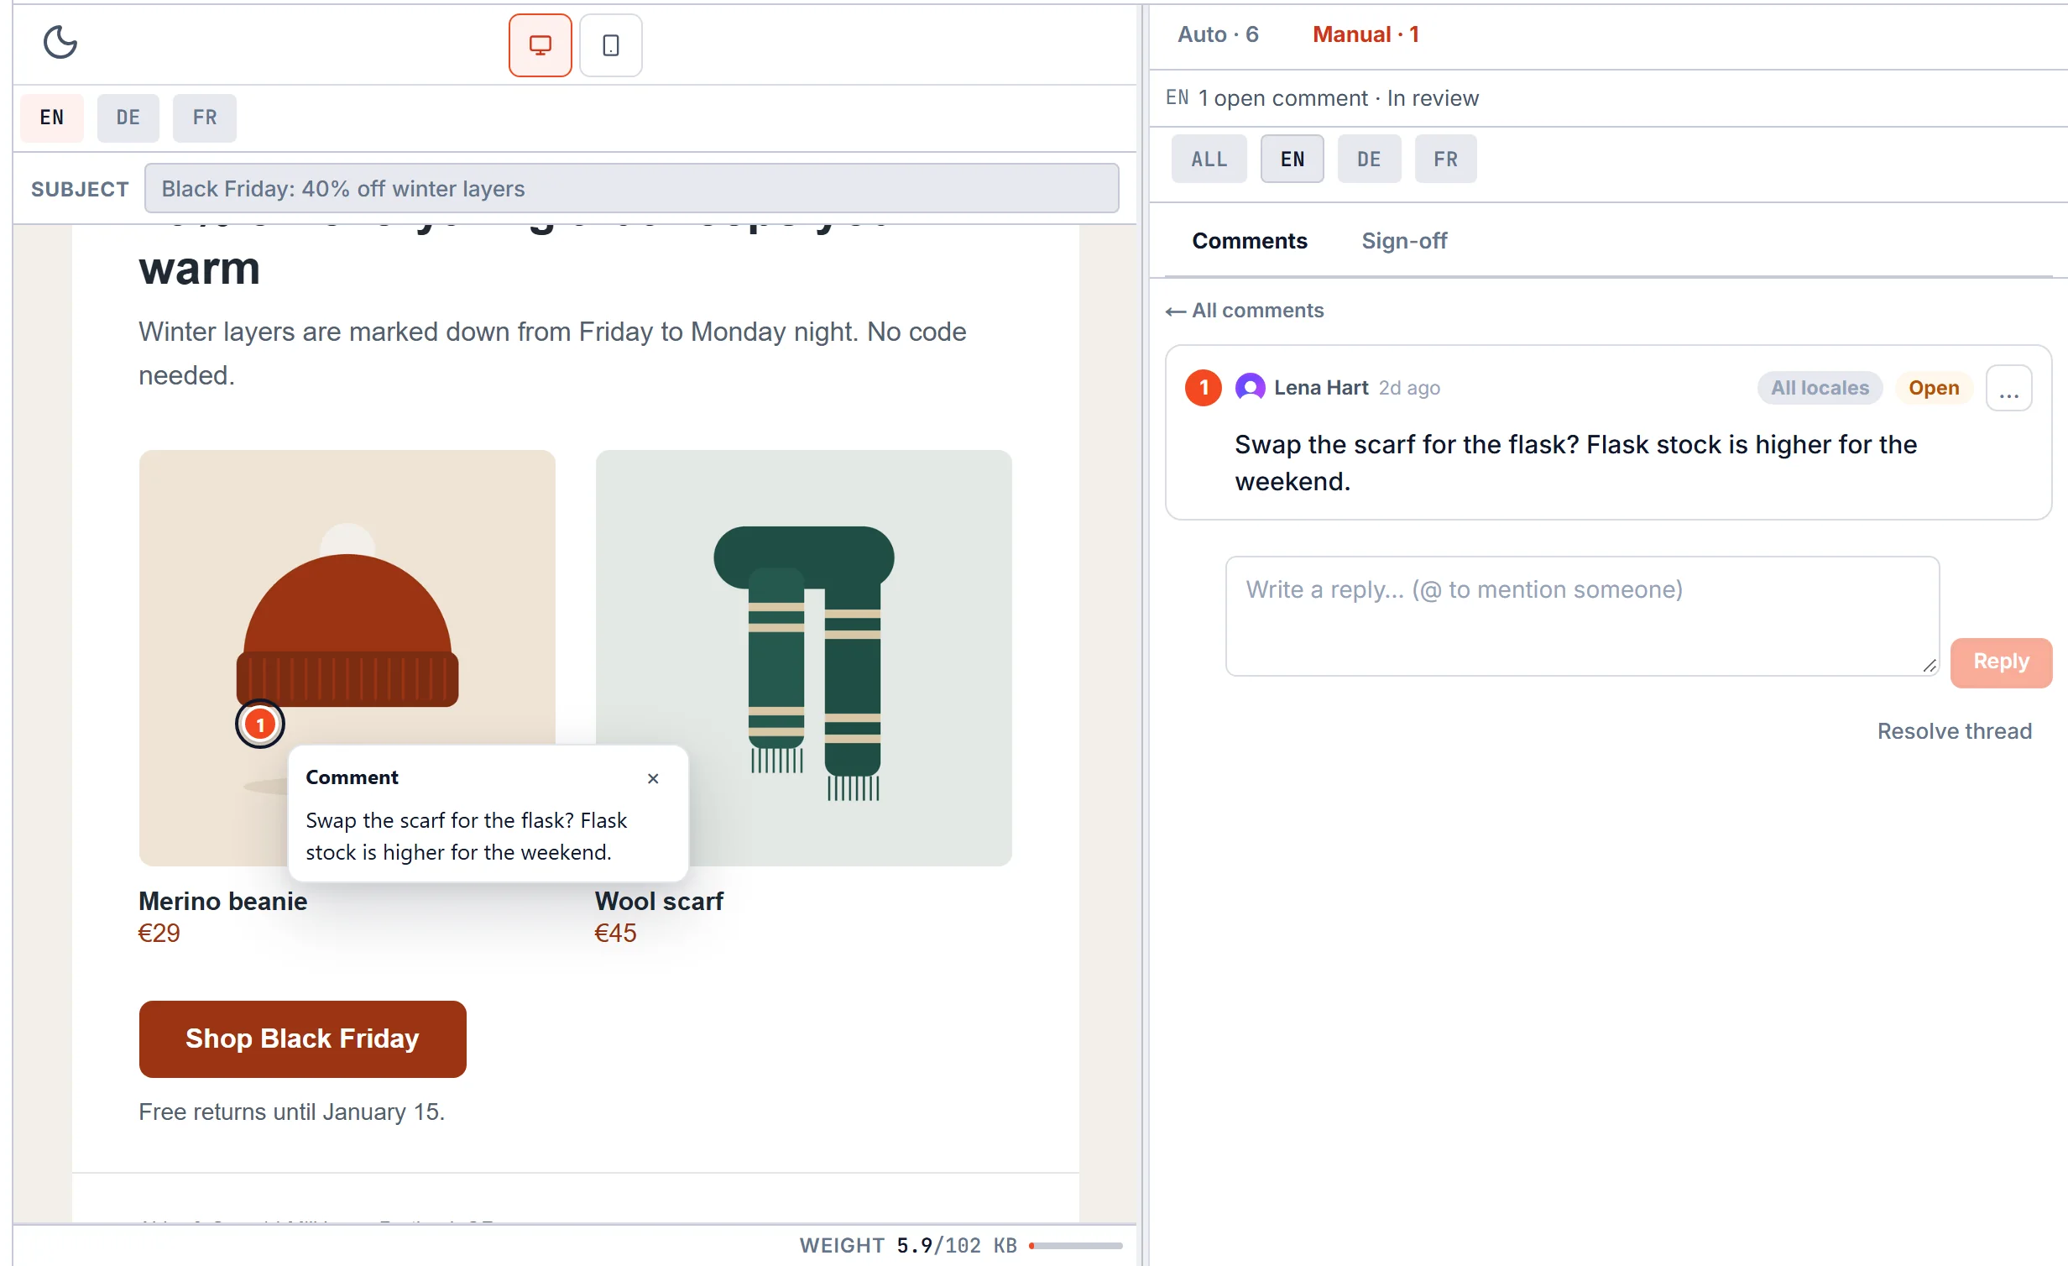This screenshot has height=1266, width=2068.
Task: Click the €45 price
Action: (615, 933)
